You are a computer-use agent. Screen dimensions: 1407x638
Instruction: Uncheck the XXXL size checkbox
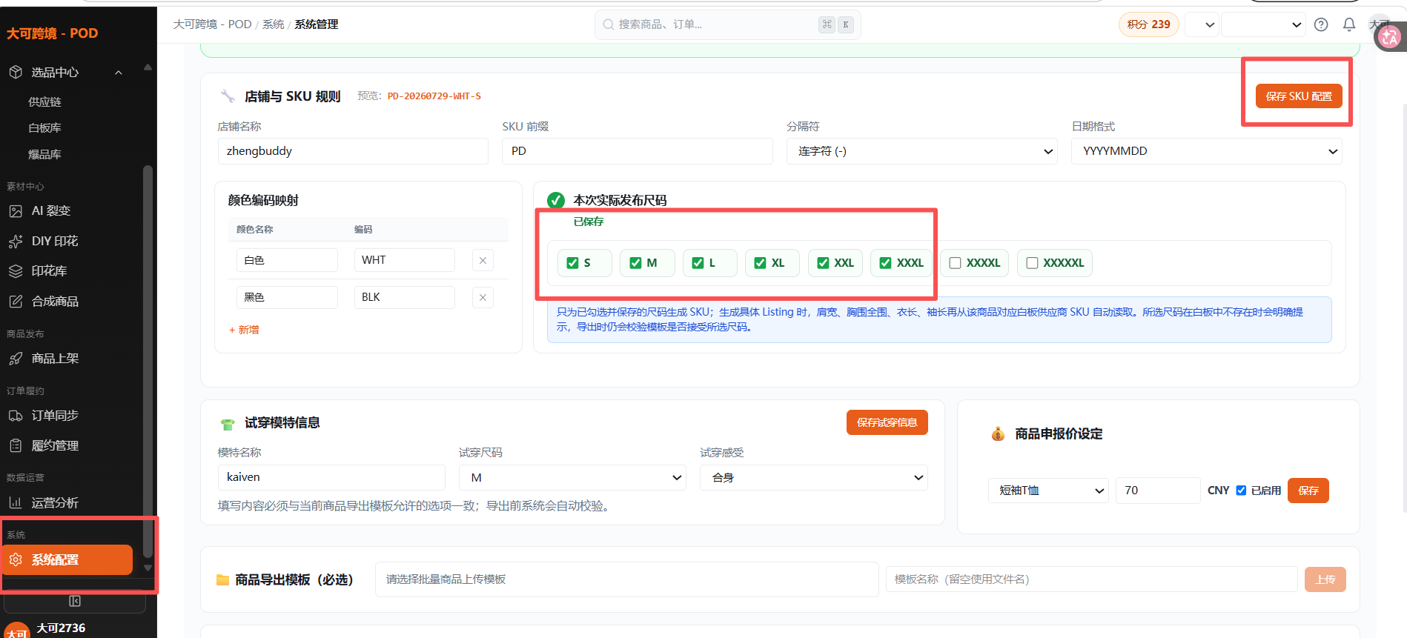(x=885, y=263)
